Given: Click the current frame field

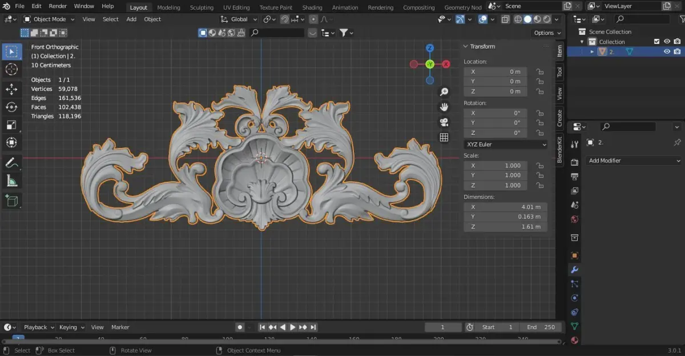Looking at the screenshot, I should tap(443, 327).
